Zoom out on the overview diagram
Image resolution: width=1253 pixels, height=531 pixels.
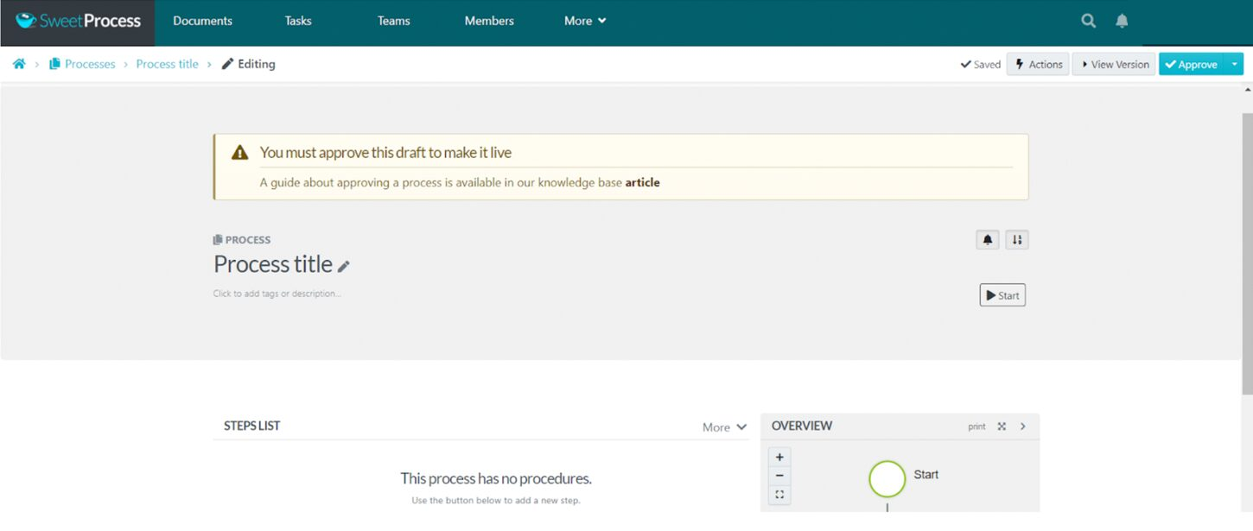click(x=779, y=476)
